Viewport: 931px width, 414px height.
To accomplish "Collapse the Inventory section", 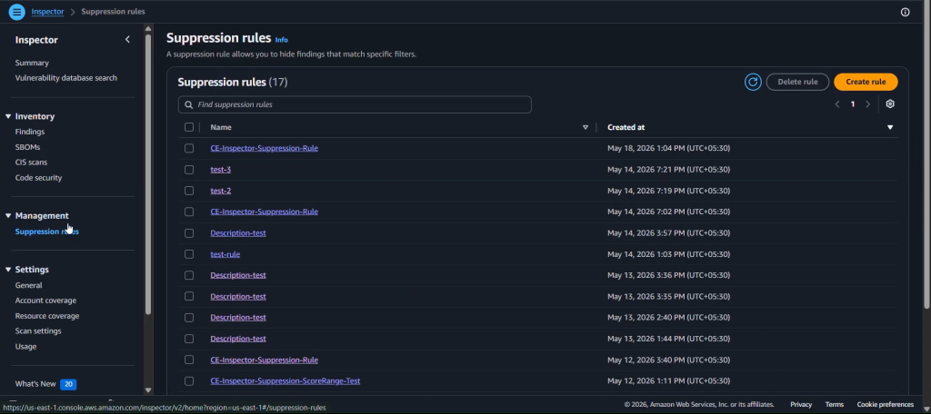I will [8, 116].
